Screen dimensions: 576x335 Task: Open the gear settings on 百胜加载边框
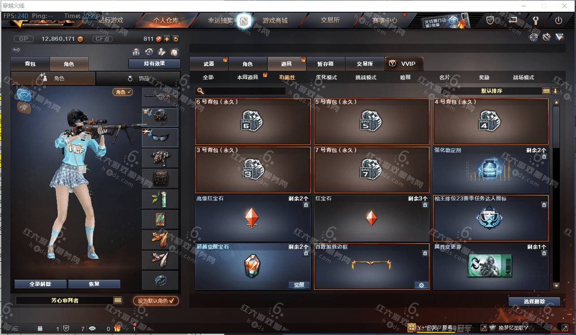[x=421, y=285]
